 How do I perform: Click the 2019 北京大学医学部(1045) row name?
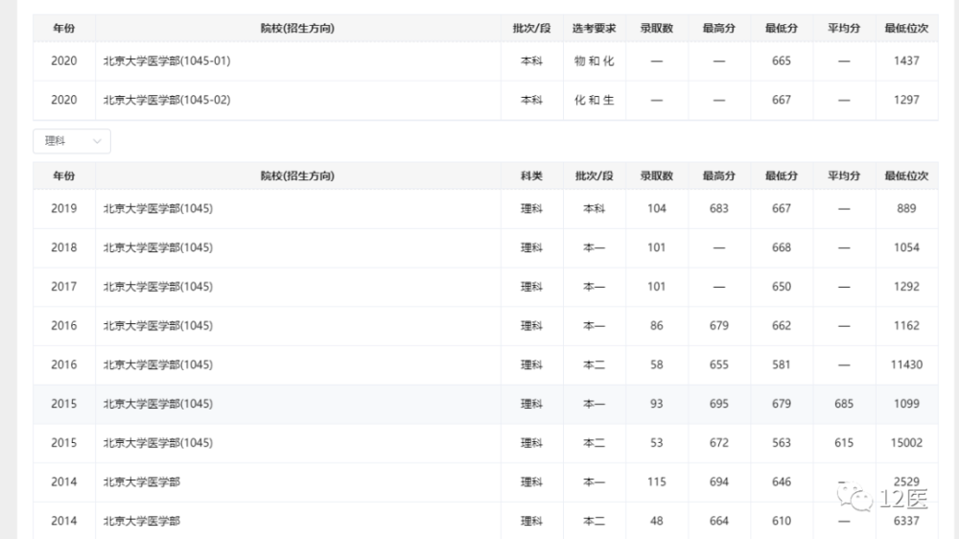tap(157, 208)
